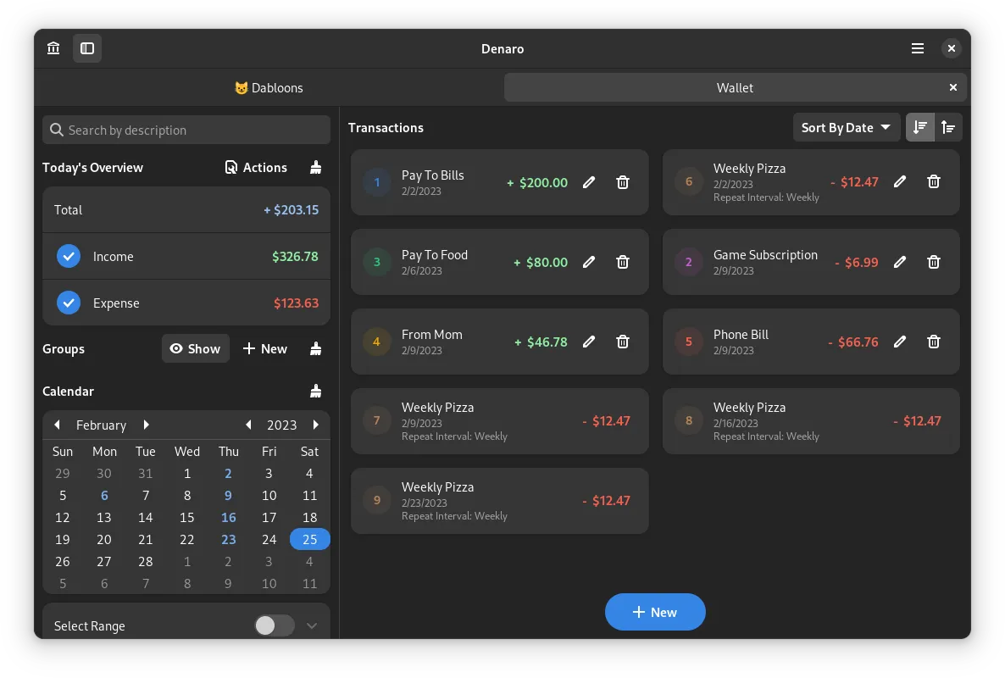Open the Sort By Date dropdown
The image size is (1005, 678).
click(x=846, y=127)
